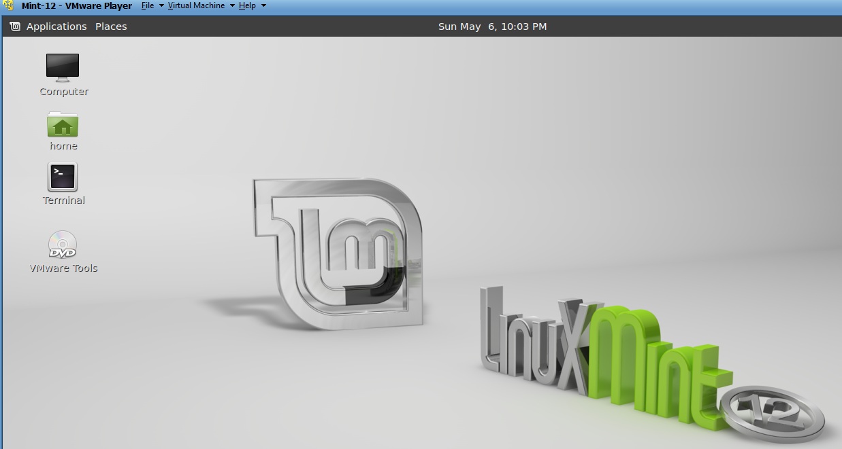Viewport: 842px width, 449px height.
Task: Open the Virtual Machine menu
Action: [x=196, y=5]
